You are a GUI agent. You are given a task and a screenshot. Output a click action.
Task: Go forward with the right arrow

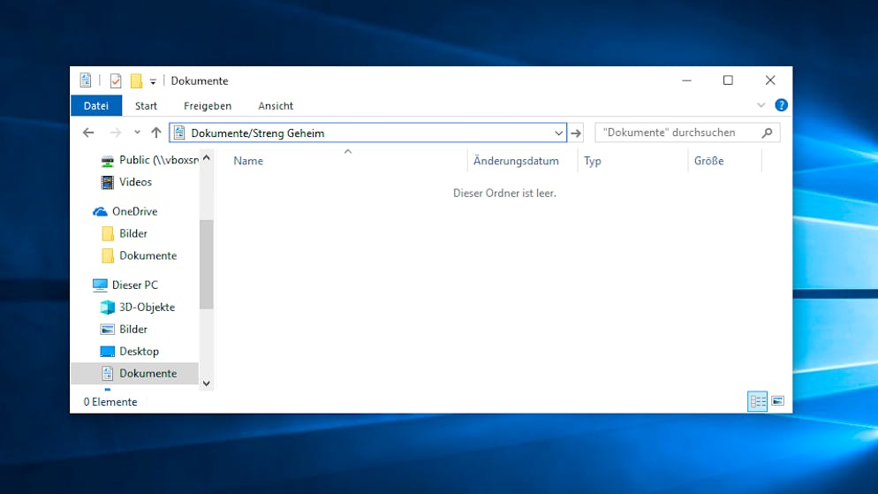tap(116, 133)
